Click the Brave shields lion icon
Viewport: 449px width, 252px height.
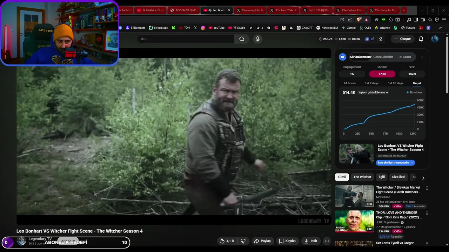click(358, 20)
